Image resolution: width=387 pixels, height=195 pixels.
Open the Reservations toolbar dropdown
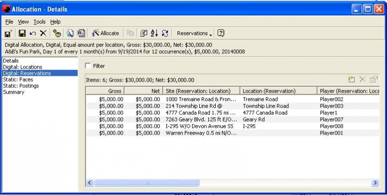click(194, 33)
